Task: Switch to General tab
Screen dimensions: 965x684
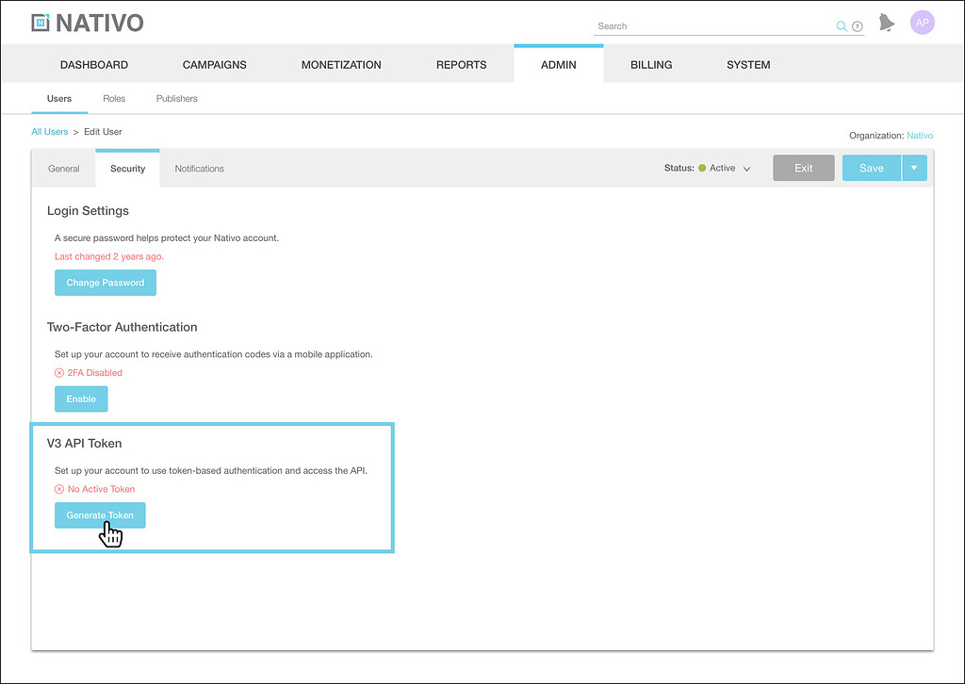Action: [64, 169]
